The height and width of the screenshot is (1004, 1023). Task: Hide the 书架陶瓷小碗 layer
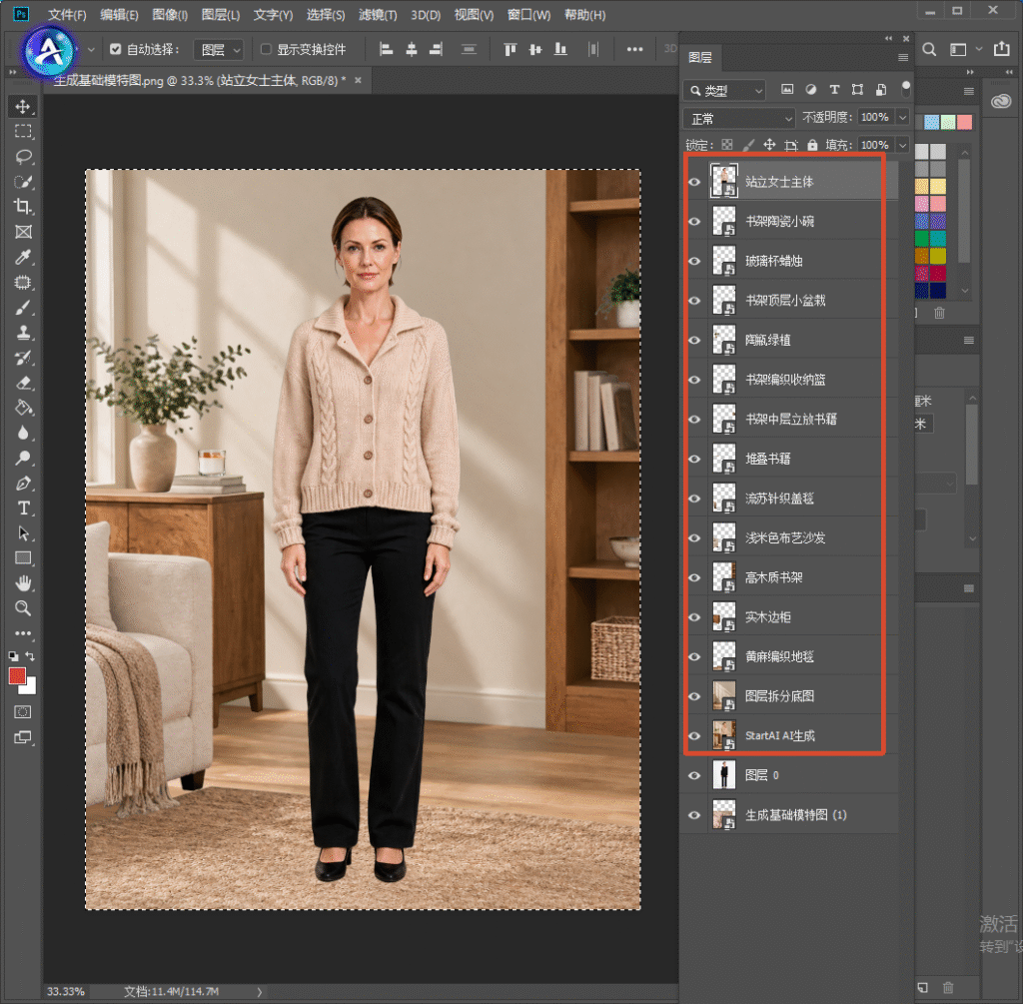(694, 221)
